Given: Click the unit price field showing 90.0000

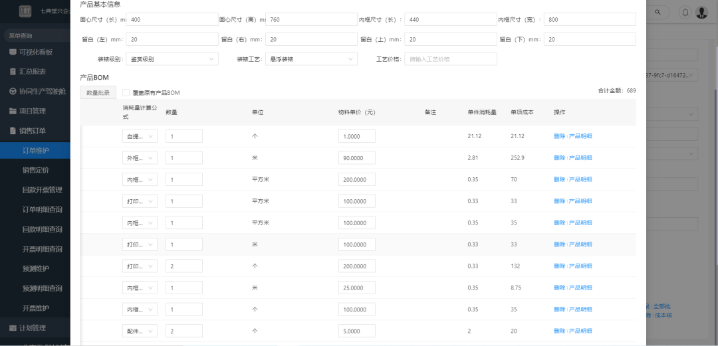Looking at the screenshot, I should 357,158.
